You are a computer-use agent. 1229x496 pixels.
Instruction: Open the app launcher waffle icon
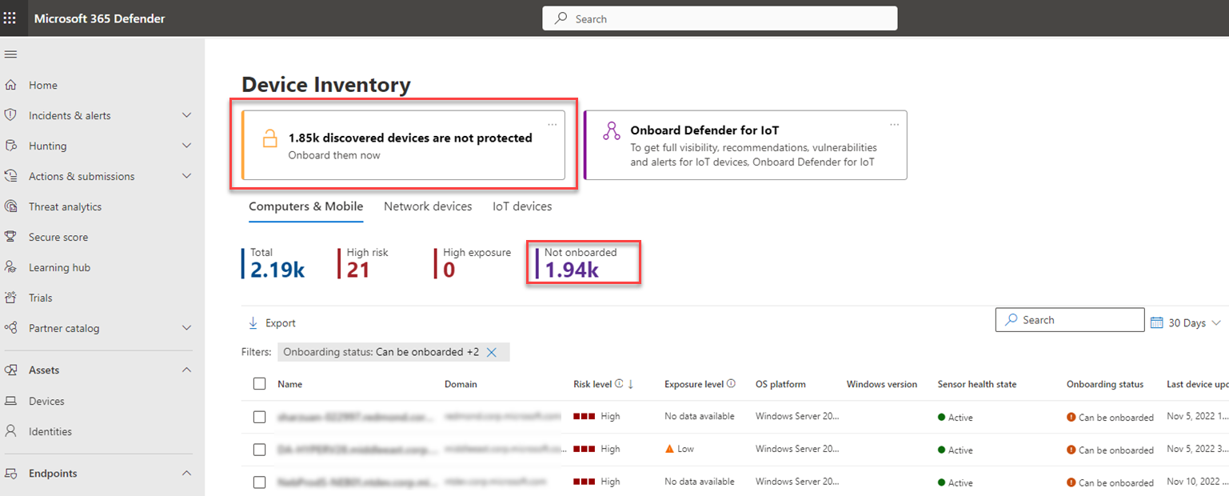tap(10, 18)
